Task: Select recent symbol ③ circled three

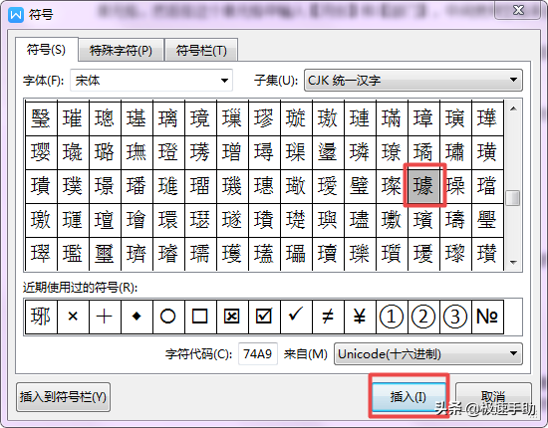Action: 455,317
